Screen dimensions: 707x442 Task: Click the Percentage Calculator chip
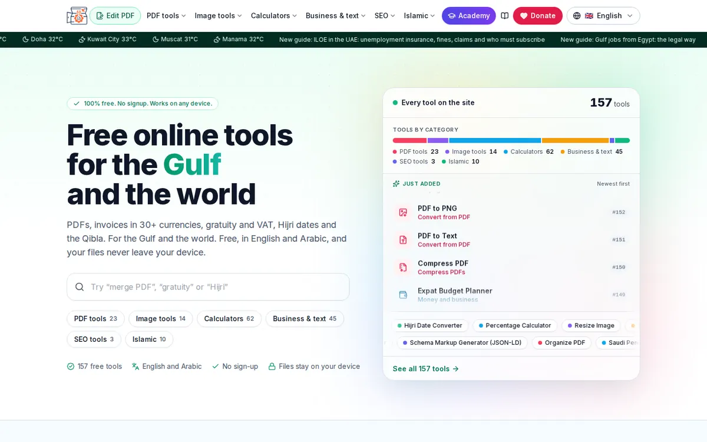coord(515,325)
